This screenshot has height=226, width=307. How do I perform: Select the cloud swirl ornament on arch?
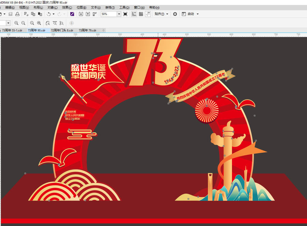click(x=82, y=134)
